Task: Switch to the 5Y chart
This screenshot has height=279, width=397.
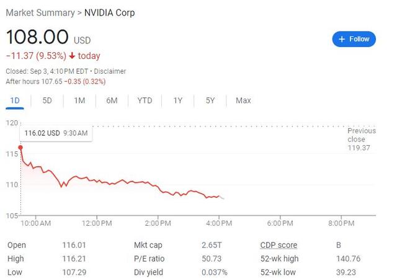Action: click(210, 100)
